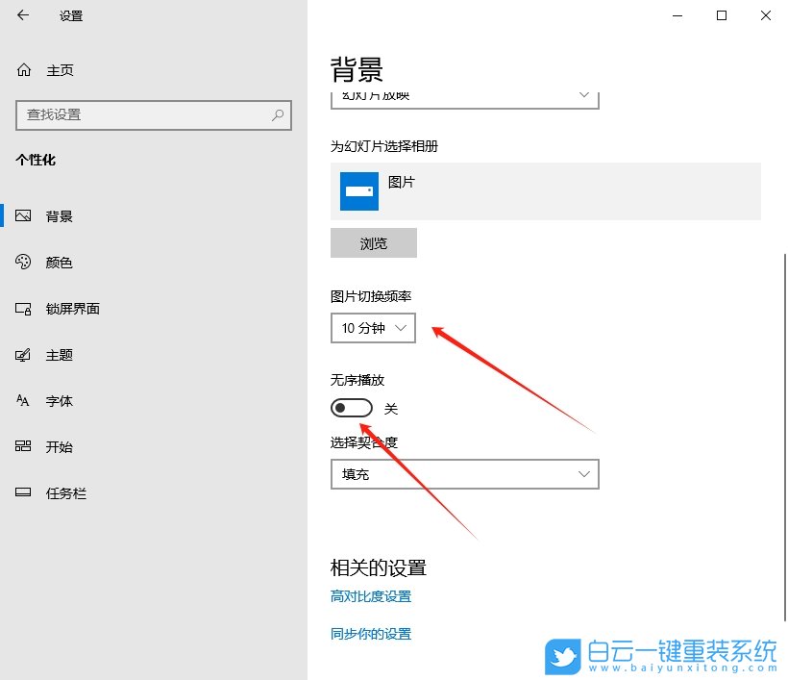Select the 图片 album thumbnail
This screenshot has height=680, width=788.
[x=358, y=191]
